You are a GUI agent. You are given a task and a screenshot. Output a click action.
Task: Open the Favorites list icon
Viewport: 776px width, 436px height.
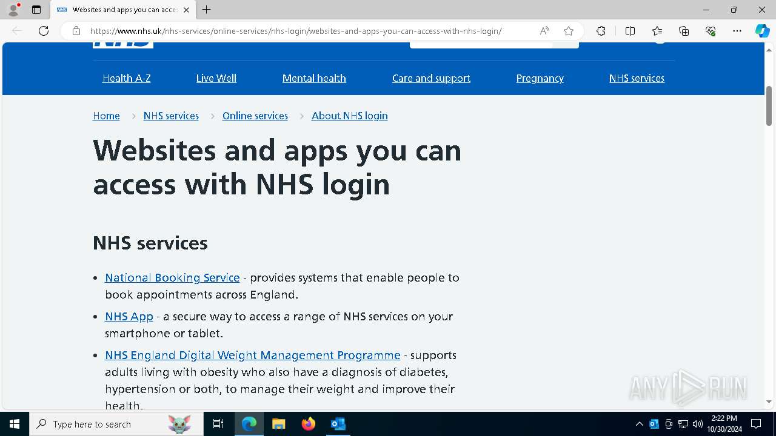657,31
